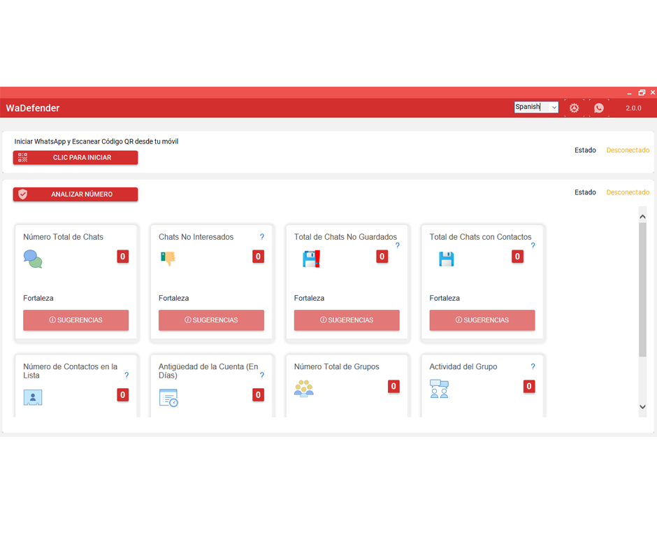Click the QR code icon on start button

tap(22, 157)
